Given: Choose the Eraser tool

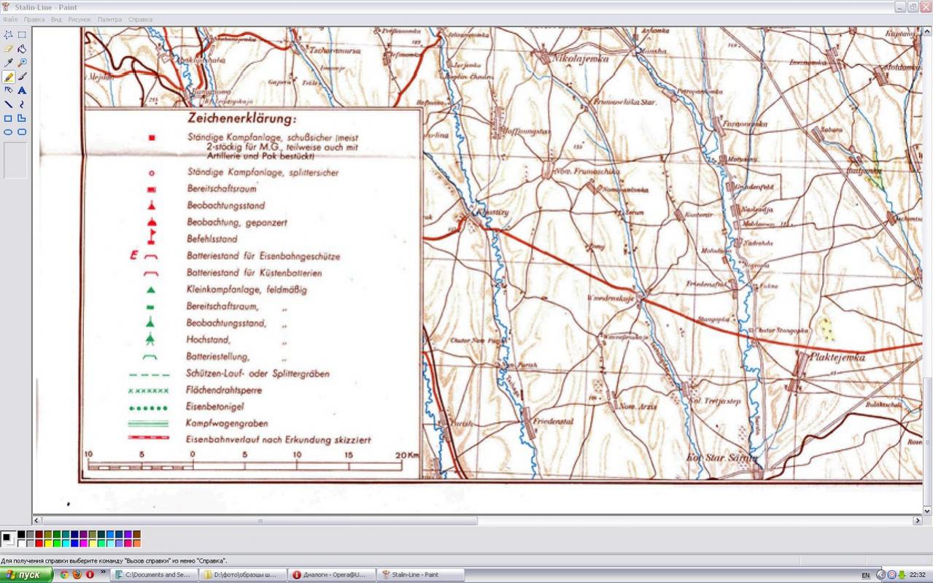Looking at the screenshot, I should tap(8, 48).
